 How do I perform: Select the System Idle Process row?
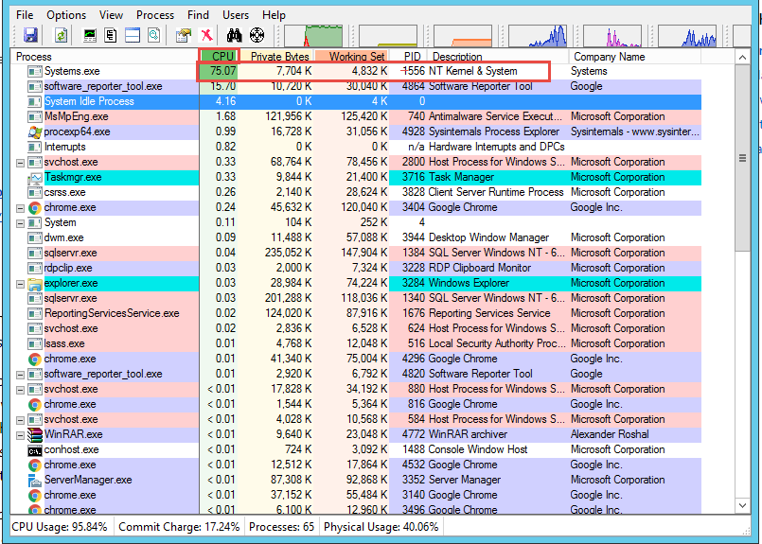pyautogui.click(x=356, y=101)
